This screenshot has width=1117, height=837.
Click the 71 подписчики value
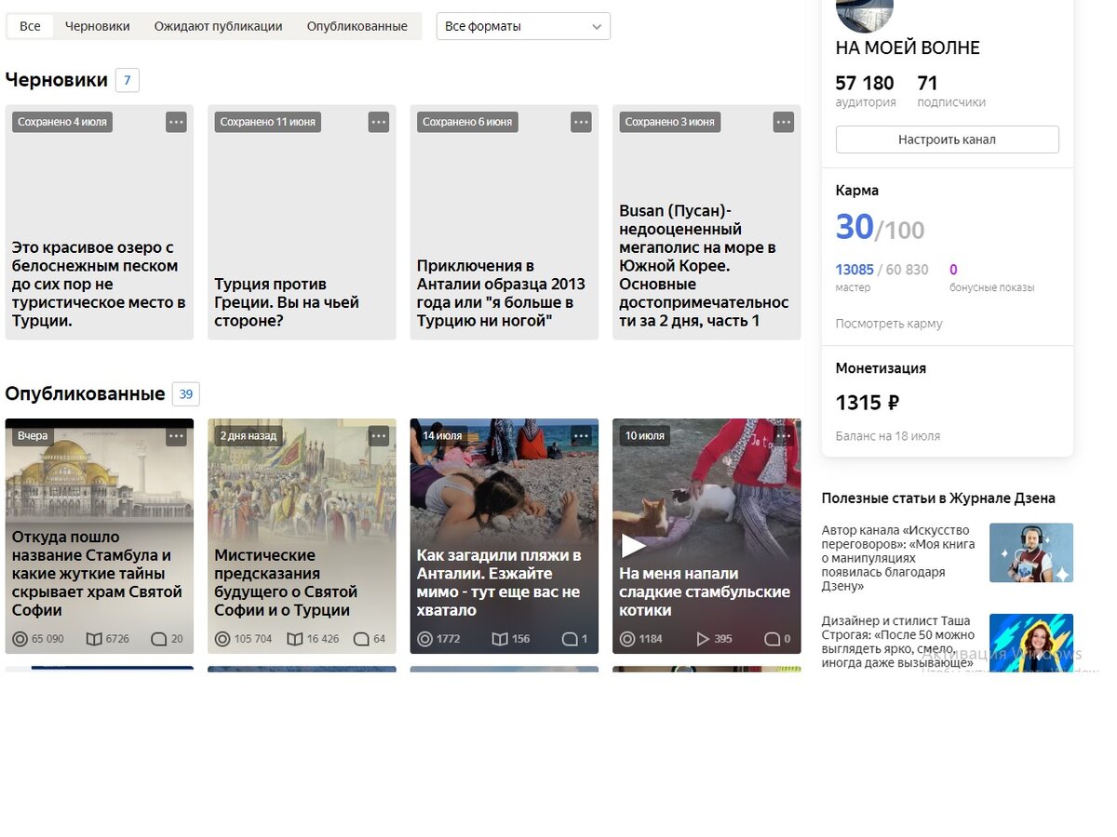tap(927, 83)
